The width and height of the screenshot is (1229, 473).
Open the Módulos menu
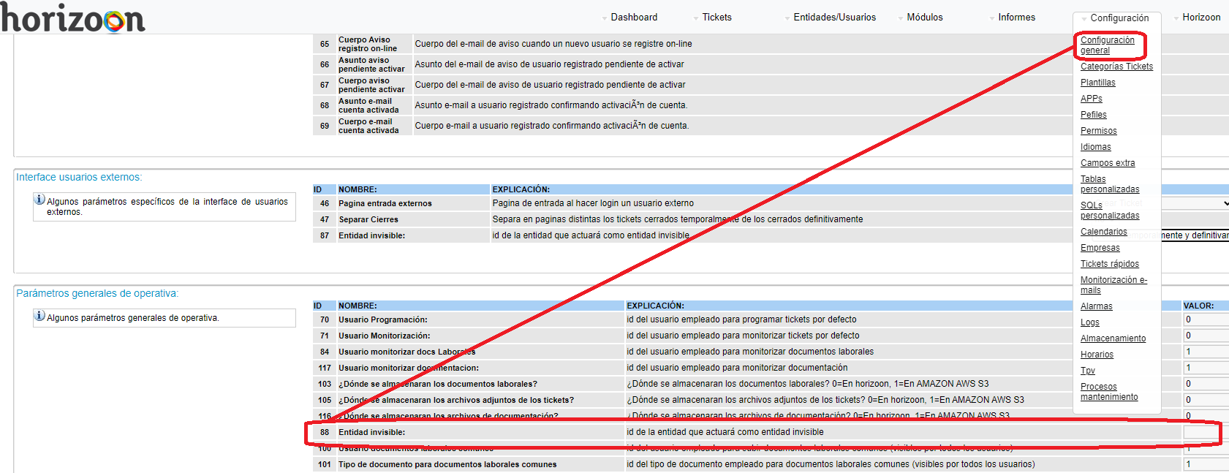coord(924,18)
